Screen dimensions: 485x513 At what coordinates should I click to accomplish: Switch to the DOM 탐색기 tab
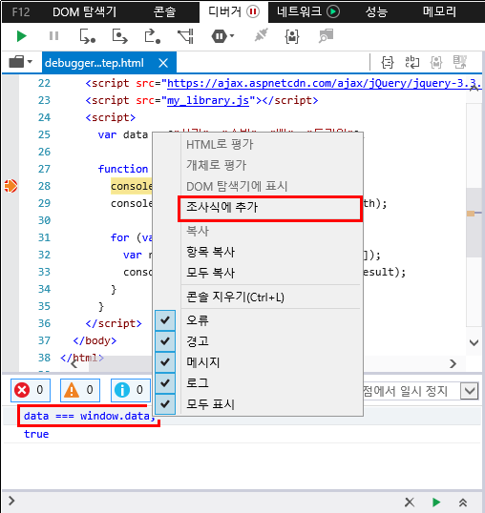coord(84,12)
